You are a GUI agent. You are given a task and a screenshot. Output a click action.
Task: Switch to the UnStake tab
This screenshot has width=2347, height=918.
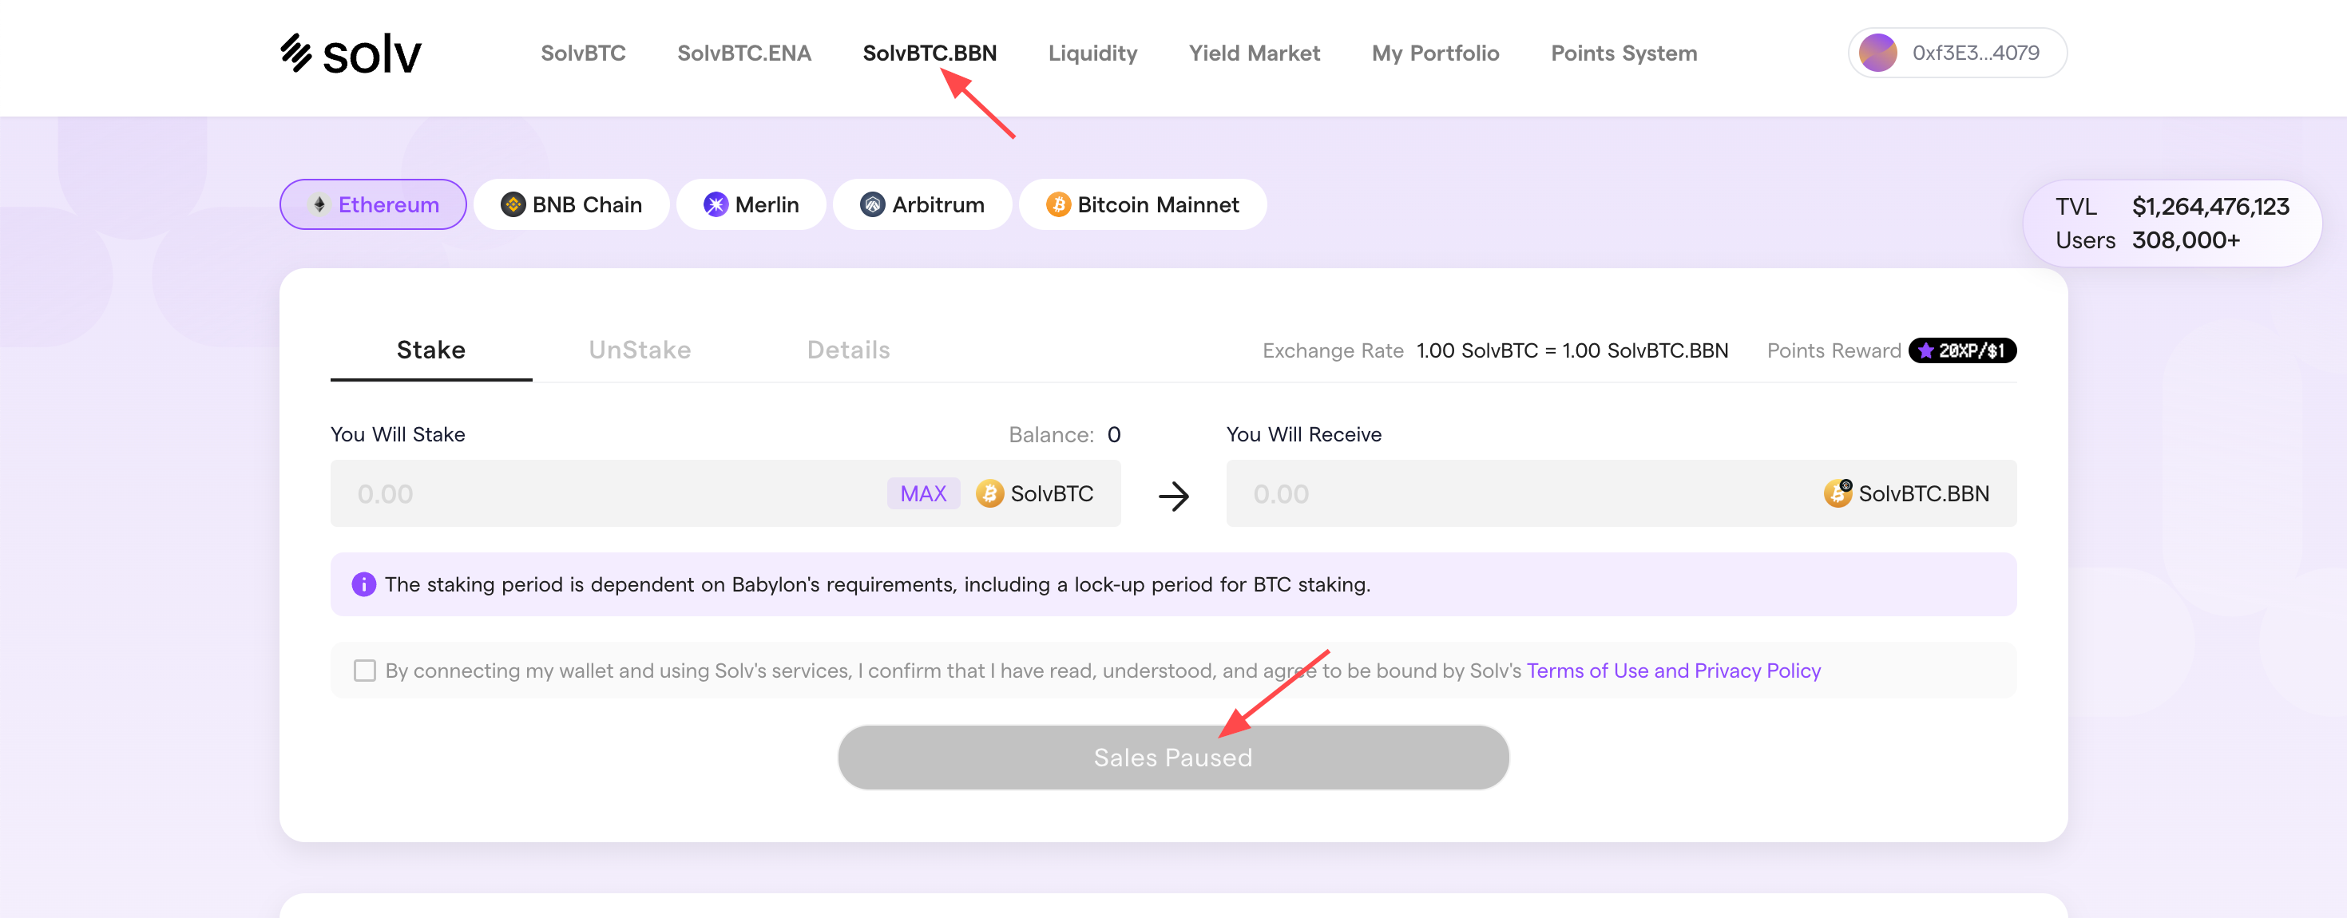[640, 350]
